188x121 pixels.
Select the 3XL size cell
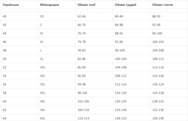(57, 84)
